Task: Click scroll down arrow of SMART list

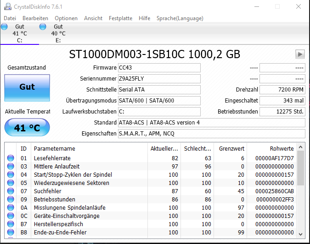Action: 301,234
